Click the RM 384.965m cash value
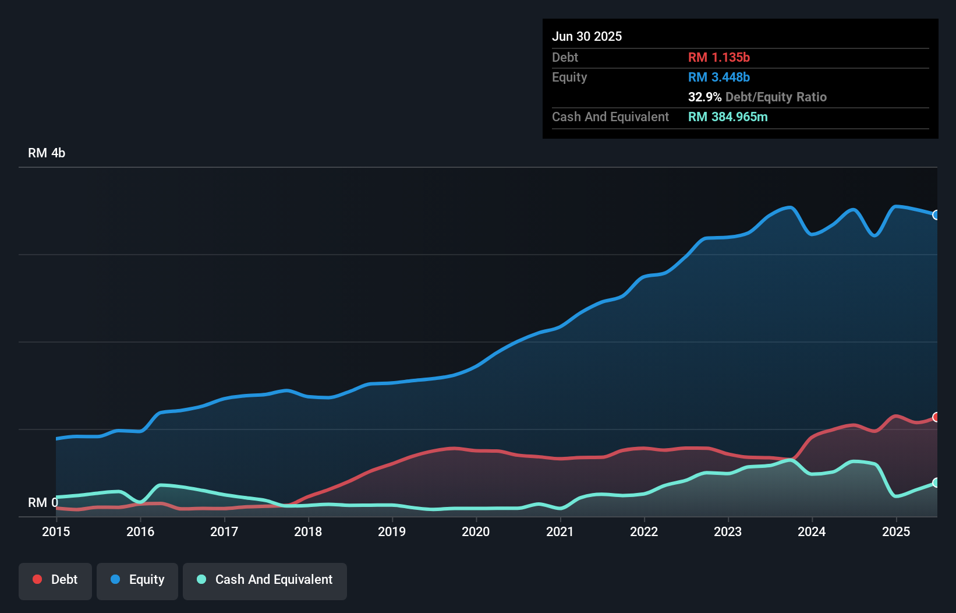 pyautogui.click(x=728, y=117)
